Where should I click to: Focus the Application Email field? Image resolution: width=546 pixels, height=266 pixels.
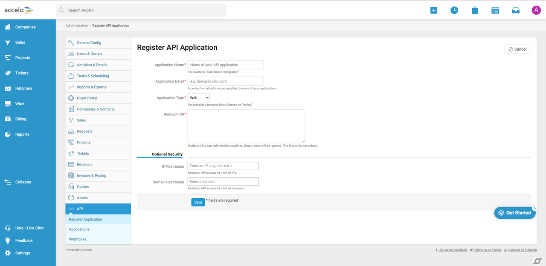226,81
